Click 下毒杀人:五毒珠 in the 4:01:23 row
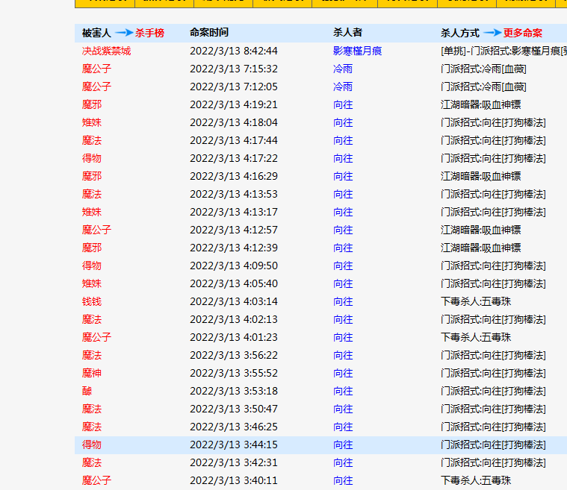The width and height of the screenshot is (567, 490). [x=476, y=338]
